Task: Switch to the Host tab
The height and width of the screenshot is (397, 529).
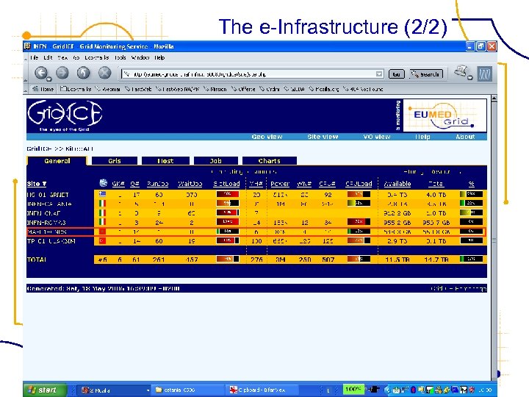Action: (x=165, y=161)
